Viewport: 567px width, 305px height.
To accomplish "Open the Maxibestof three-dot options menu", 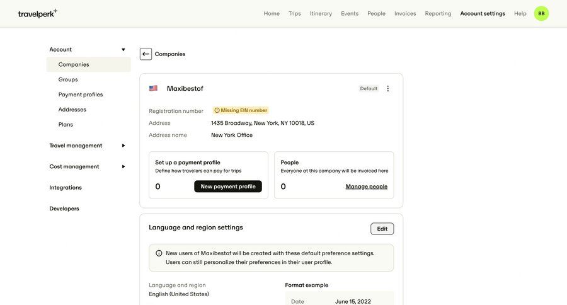I will pyautogui.click(x=387, y=89).
